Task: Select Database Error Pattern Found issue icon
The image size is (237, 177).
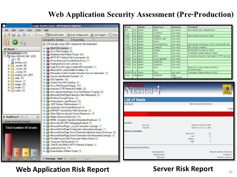Action: (x=48, y=54)
